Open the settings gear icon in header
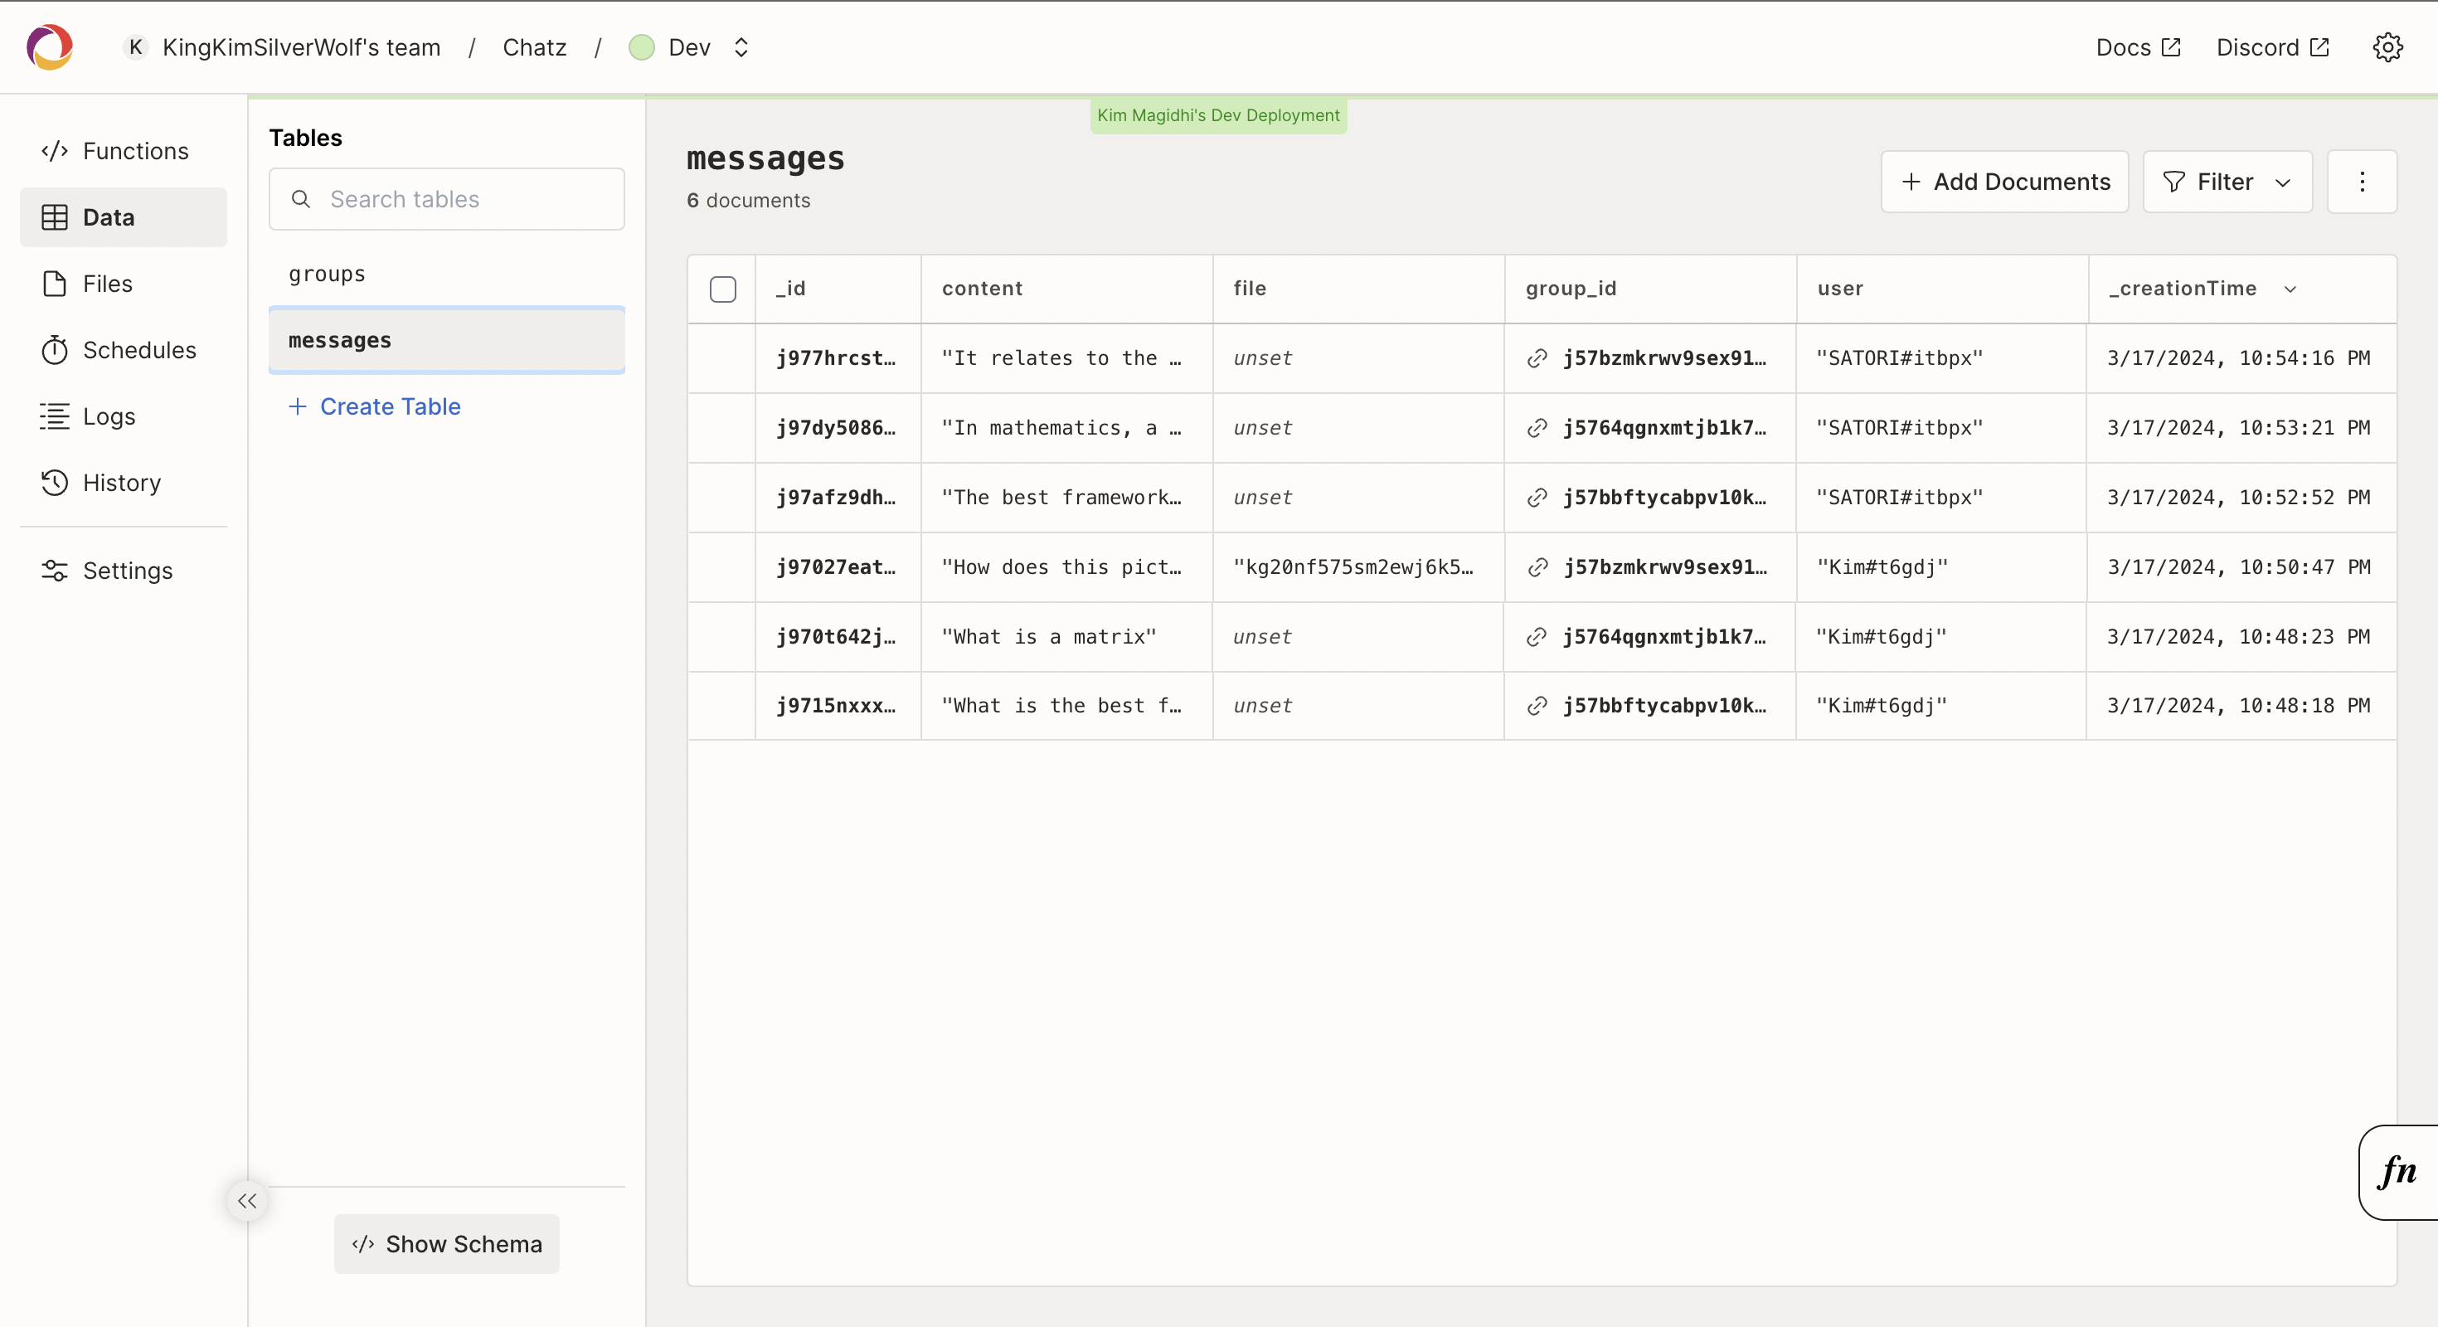The width and height of the screenshot is (2438, 1327). (2387, 47)
